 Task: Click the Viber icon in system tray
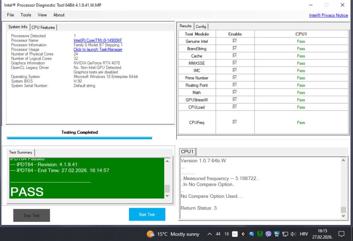[x=267, y=234]
